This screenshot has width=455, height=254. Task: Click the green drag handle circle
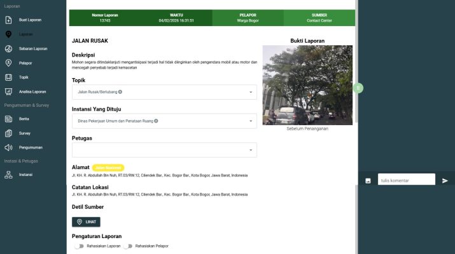coord(358,88)
